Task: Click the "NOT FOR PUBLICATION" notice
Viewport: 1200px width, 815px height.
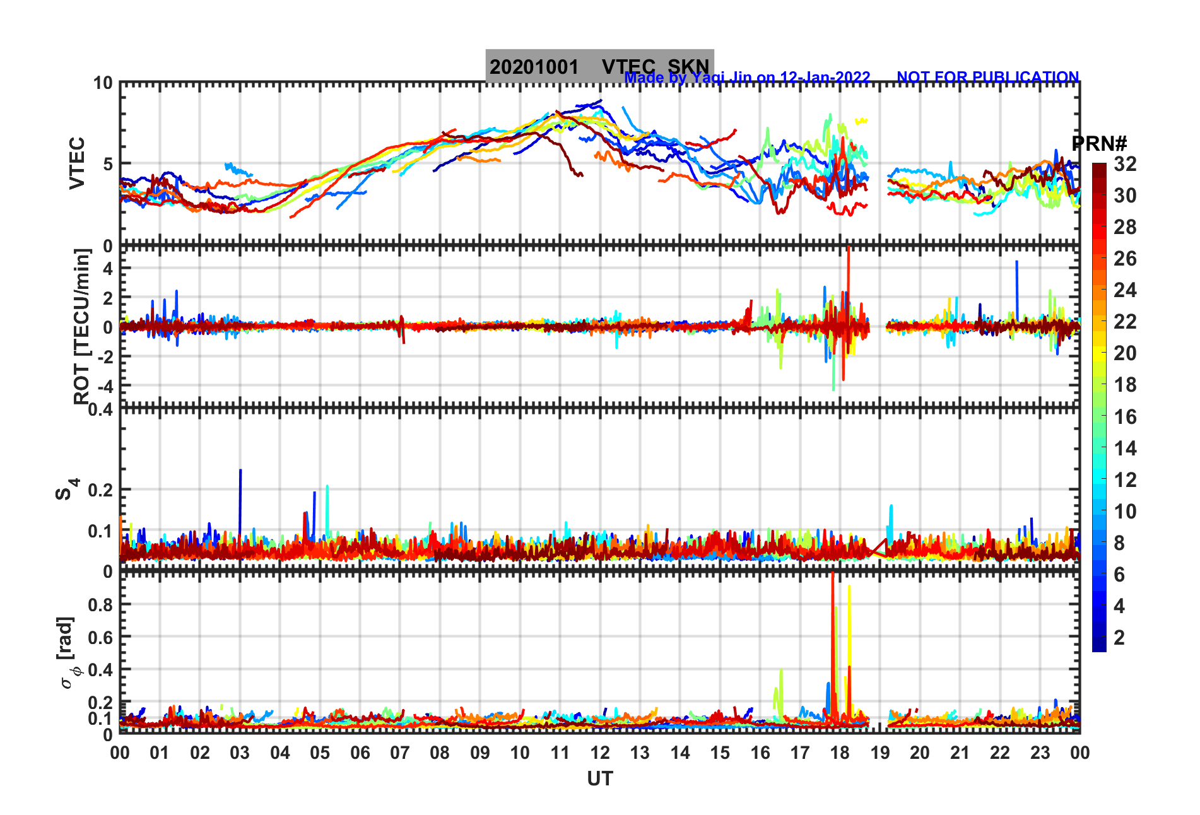Action: point(988,78)
